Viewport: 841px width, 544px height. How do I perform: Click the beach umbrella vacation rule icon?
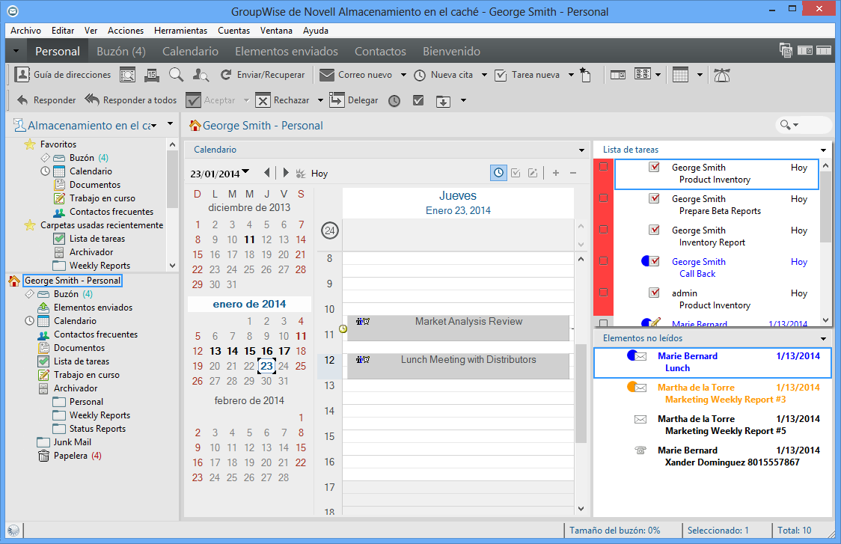(x=722, y=75)
